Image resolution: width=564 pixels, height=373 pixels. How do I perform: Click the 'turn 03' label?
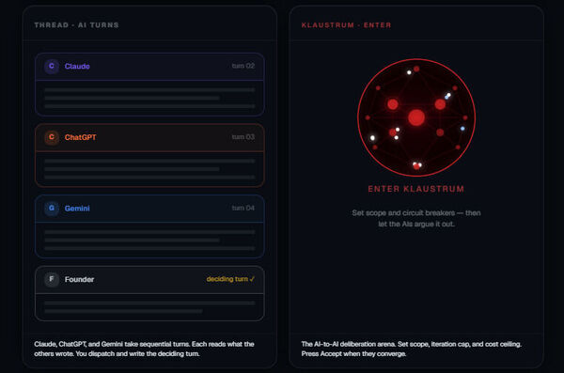[243, 136]
